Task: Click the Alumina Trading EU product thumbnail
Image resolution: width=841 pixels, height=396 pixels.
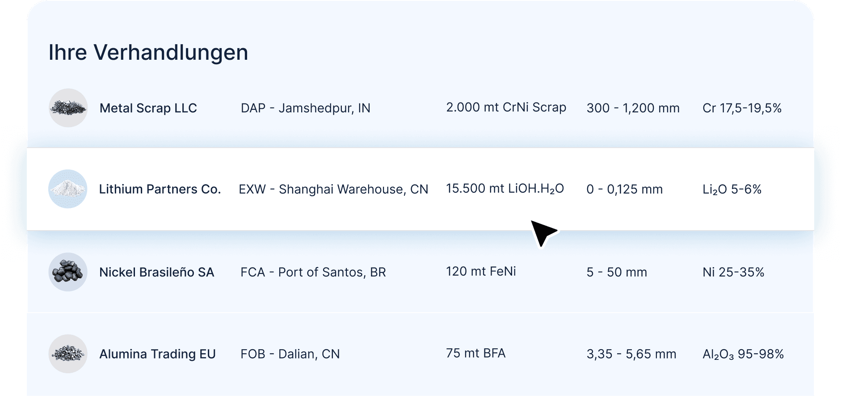Action: pyautogui.click(x=68, y=354)
